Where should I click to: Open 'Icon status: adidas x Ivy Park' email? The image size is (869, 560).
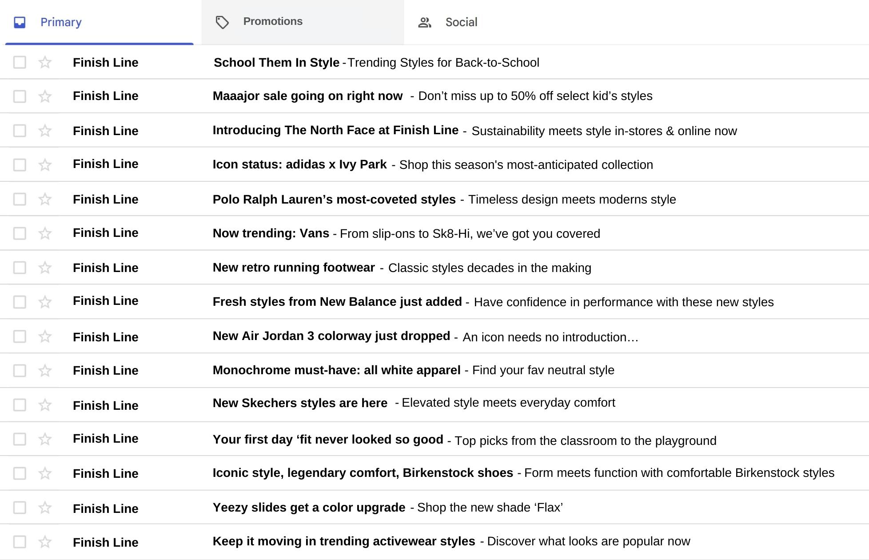[299, 164]
